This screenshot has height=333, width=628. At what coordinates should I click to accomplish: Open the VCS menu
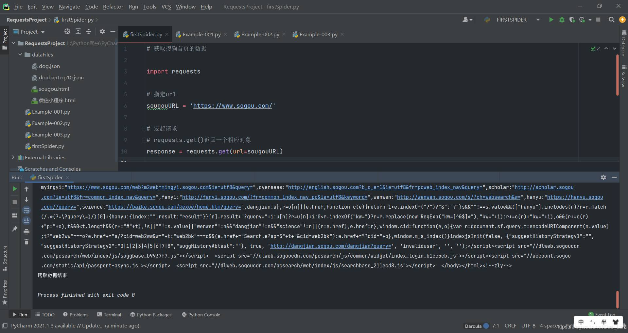(x=166, y=7)
